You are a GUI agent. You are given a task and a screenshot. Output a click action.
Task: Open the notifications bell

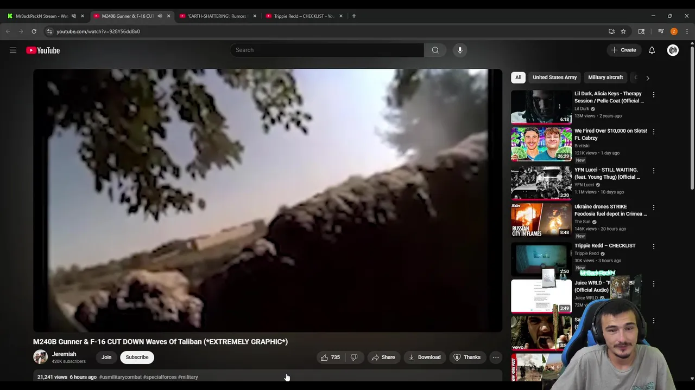point(652,50)
